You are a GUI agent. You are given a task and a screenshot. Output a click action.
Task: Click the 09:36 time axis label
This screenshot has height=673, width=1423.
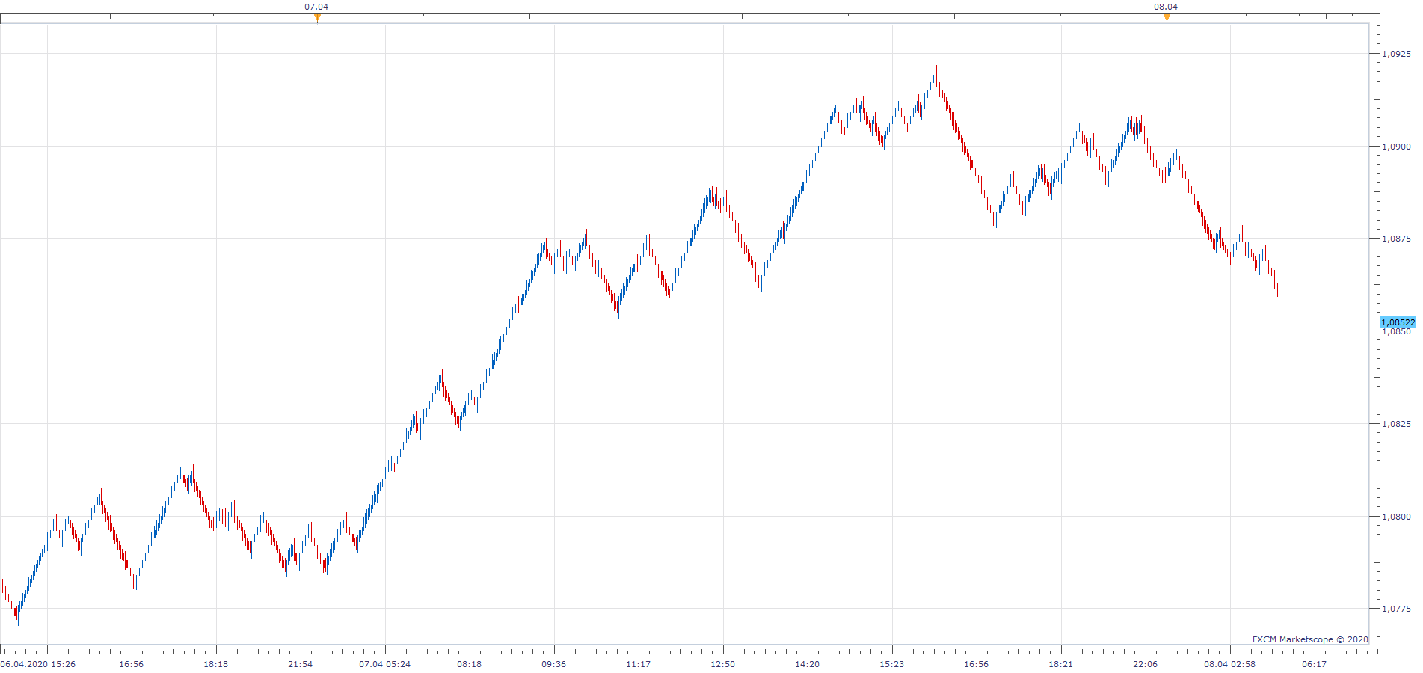click(x=553, y=664)
